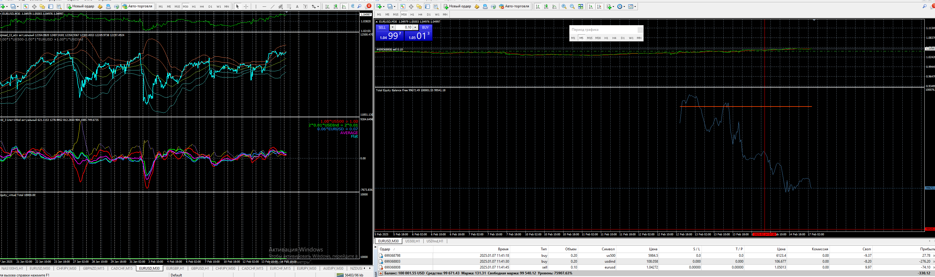Enable chart auto scroll in right toolbar

[x=591, y=6]
